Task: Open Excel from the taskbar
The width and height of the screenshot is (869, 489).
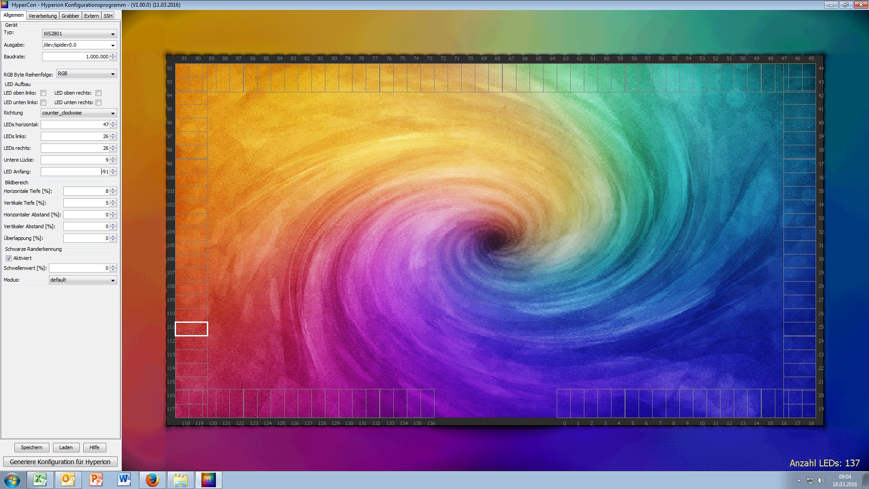Action: [40, 480]
